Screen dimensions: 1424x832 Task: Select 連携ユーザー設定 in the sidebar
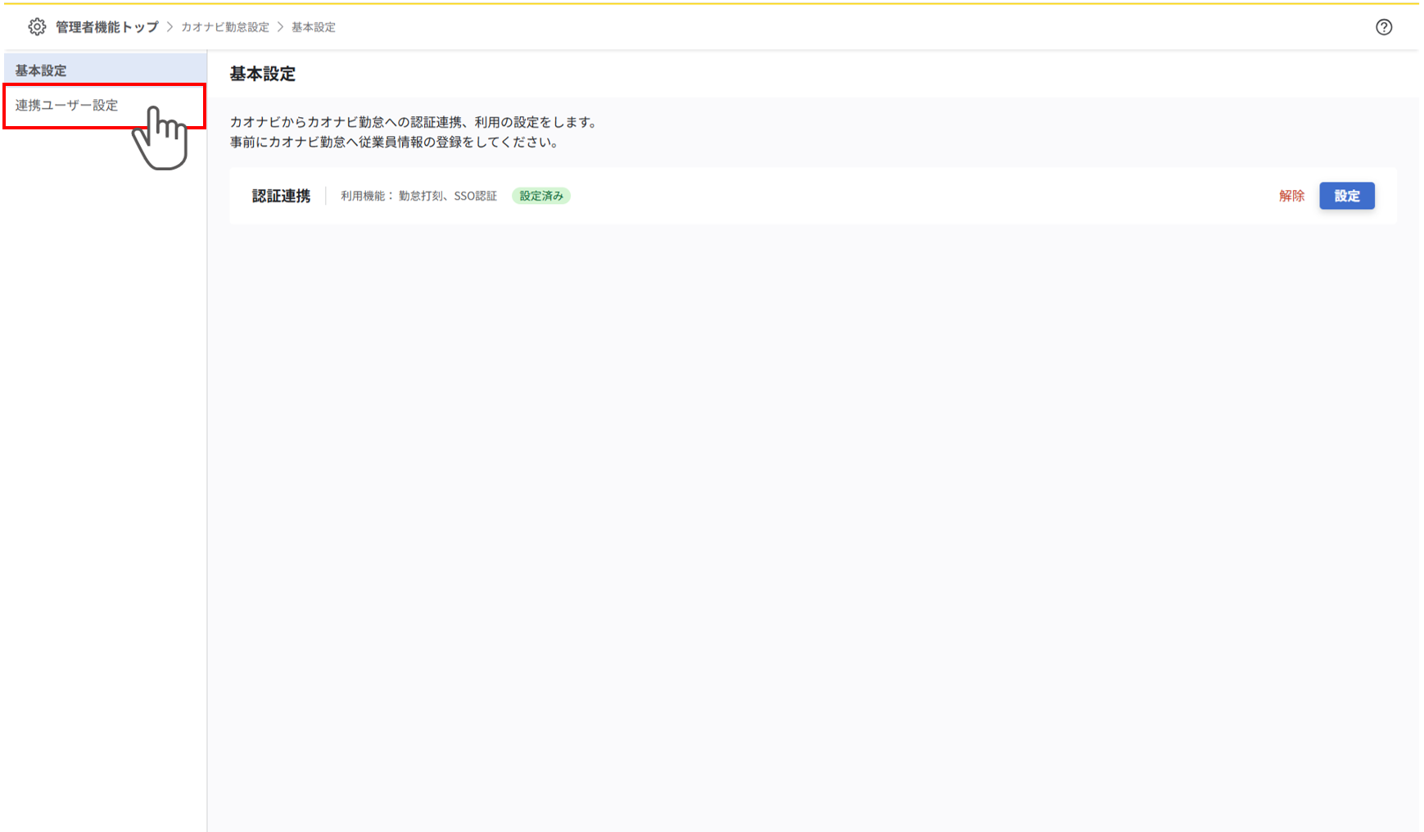click(66, 105)
